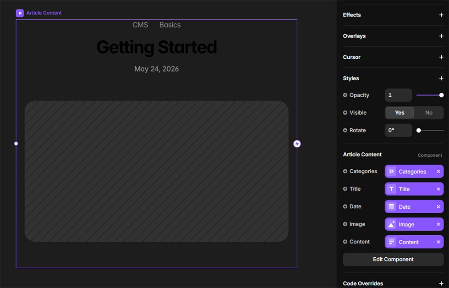
Task: Remove the Title variable binding
Action: tap(438, 189)
